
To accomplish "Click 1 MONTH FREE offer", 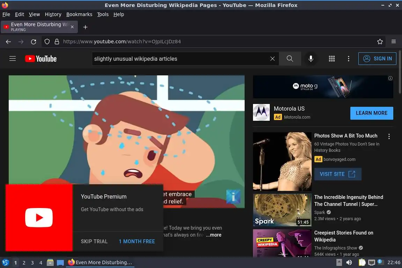I will coord(137,241).
